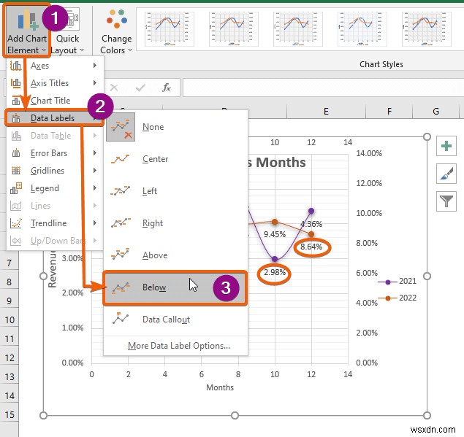464x437 pixels.
Task: Open the Gridlines submenu
Action: coord(55,171)
